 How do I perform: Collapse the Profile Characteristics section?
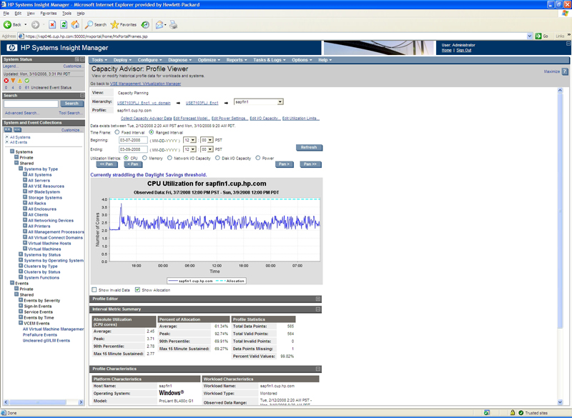(318, 369)
